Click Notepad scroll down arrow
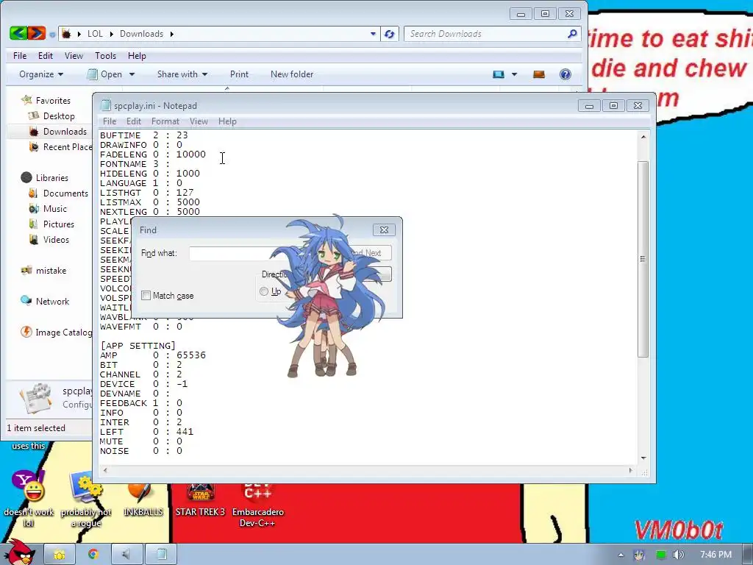The width and height of the screenshot is (753, 565). click(643, 458)
